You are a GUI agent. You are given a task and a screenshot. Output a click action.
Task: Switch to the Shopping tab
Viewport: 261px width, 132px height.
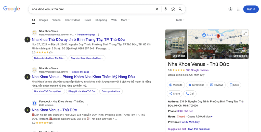tap(101, 20)
